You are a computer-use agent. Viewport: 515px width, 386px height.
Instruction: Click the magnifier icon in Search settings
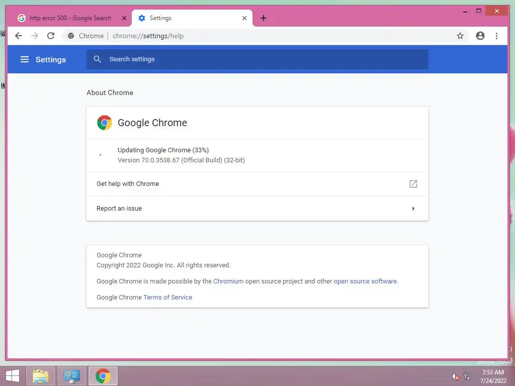(x=97, y=59)
